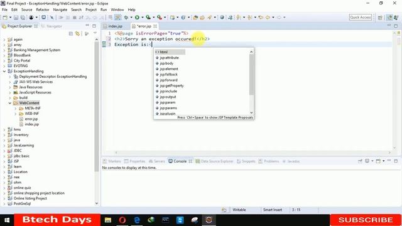Click the Open Perspective icon
This screenshot has width=402, height=226.
point(380,18)
